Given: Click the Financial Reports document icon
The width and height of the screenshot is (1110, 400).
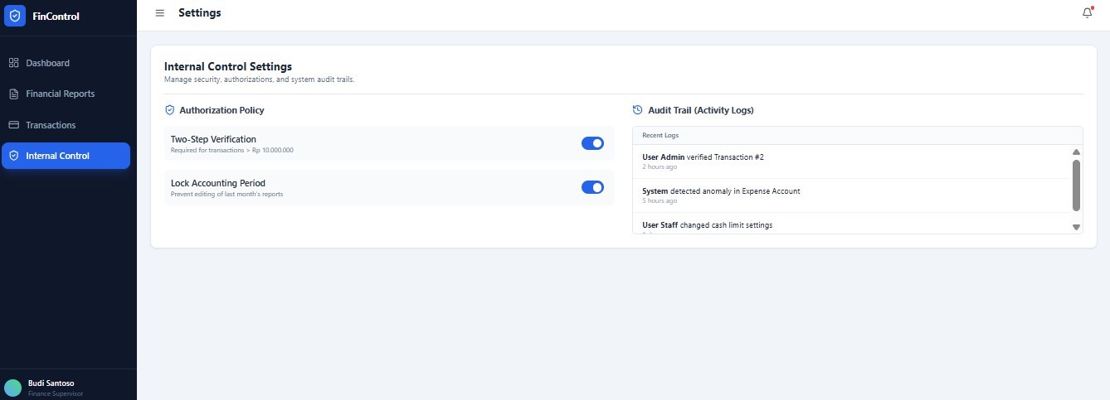Looking at the screenshot, I should (x=13, y=94).
